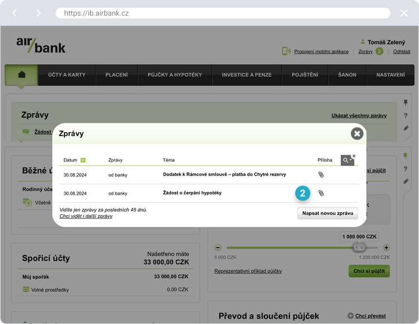Click Napsat novou zprávu button
Screen dimensions: 419x324
pos(327,214)
